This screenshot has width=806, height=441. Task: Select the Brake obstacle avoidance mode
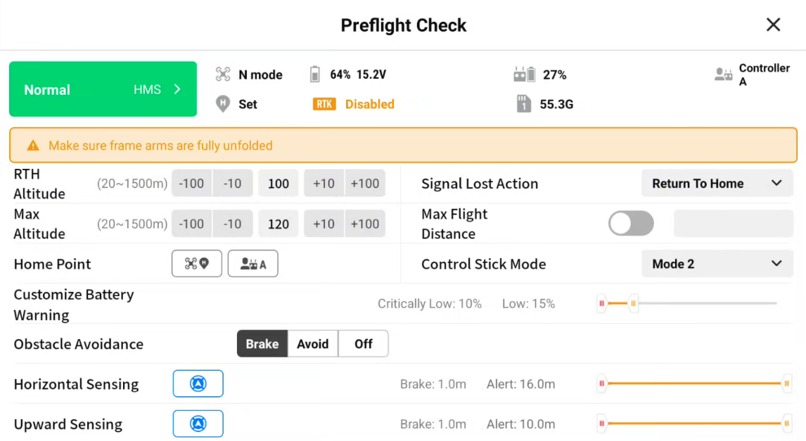click(262, 344)
